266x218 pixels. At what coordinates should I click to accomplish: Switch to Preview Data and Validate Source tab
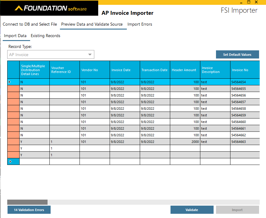[x=92, y=24]
